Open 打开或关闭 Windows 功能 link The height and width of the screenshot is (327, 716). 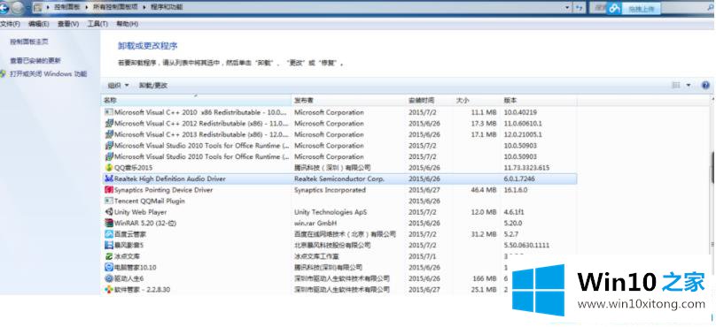(x=49, y=73)
